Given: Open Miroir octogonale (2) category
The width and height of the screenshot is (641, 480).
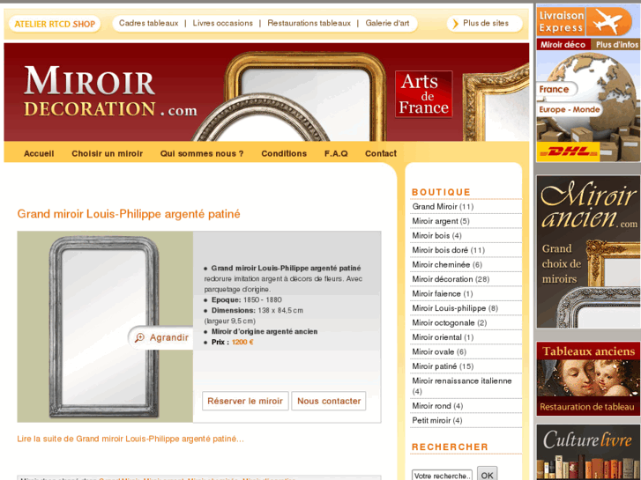Looking at the screenshot, I should (450, 322).
